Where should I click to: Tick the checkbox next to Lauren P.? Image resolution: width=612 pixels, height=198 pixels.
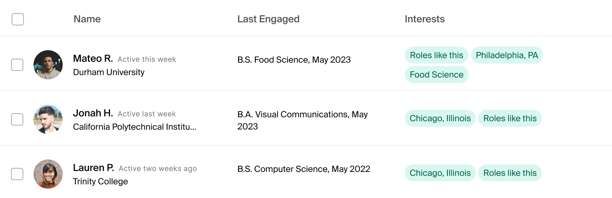coord(17,174)
